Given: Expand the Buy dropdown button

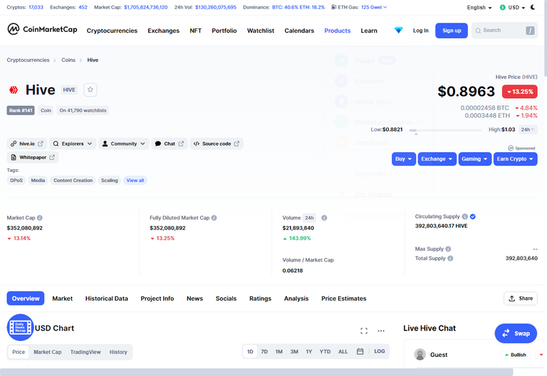Looking at the screenshot, I should tap(404, 159).
